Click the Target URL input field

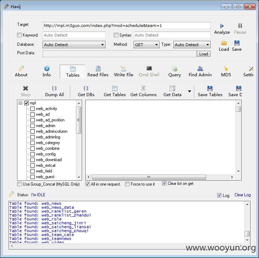pos(126,26)
